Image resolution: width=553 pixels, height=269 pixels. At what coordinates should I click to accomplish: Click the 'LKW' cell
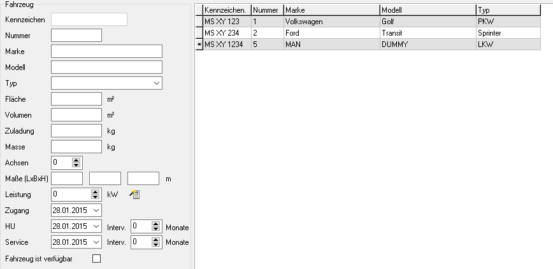click(508, 45)
